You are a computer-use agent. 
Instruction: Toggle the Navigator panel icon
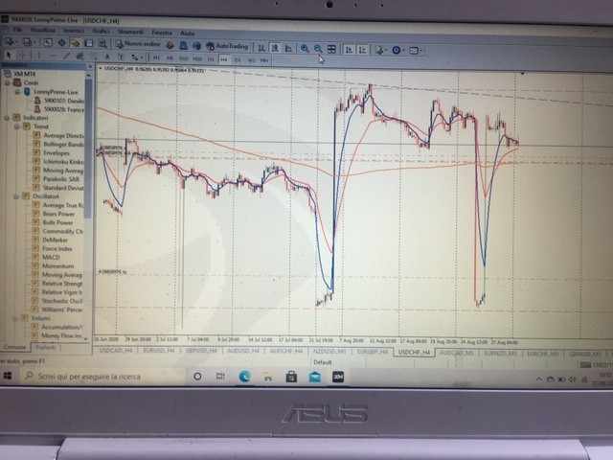tap(75, 42)
